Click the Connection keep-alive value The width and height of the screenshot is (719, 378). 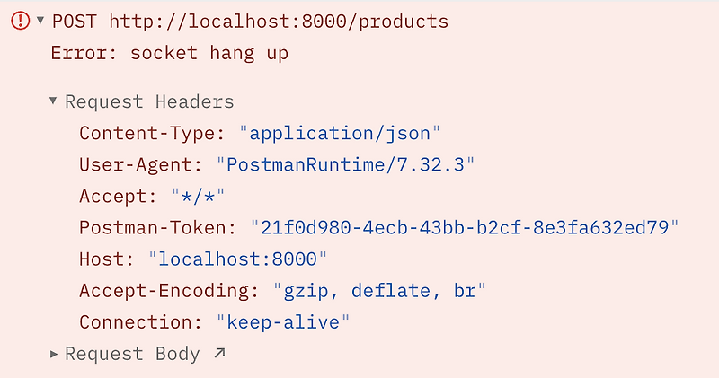pyautogui.click(x=283, y=322)
